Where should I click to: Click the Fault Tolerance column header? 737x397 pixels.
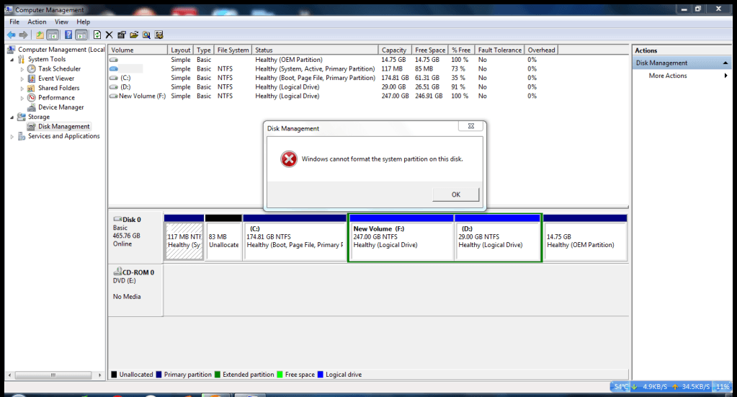pos(500,50)
